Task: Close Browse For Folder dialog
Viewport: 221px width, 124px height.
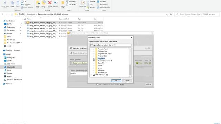Action: click(131, 38)
